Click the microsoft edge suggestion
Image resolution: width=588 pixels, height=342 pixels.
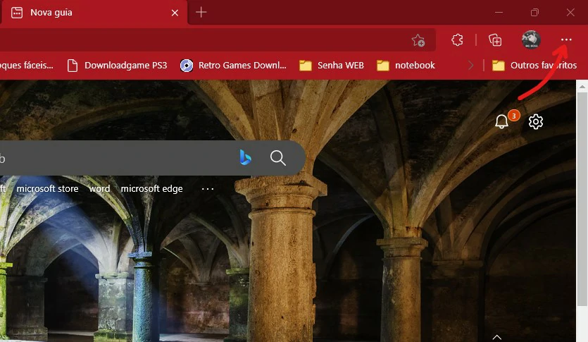[x=151, y=188]
